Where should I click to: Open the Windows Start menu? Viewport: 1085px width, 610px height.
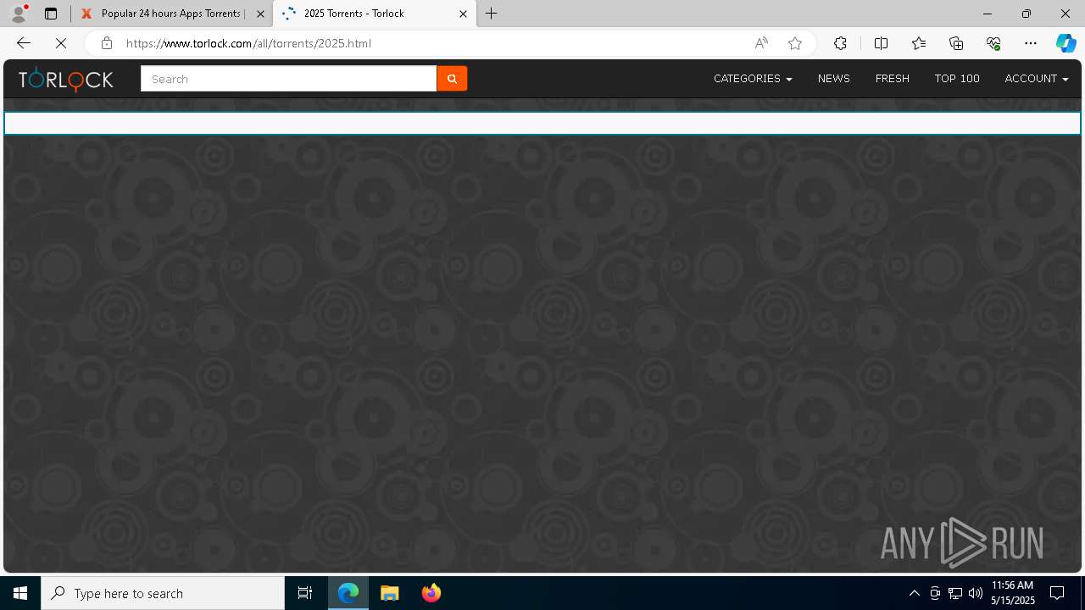tap(20, 593)
